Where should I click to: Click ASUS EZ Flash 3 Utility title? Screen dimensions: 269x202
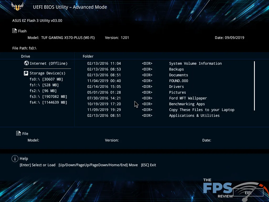coord(37,21)
